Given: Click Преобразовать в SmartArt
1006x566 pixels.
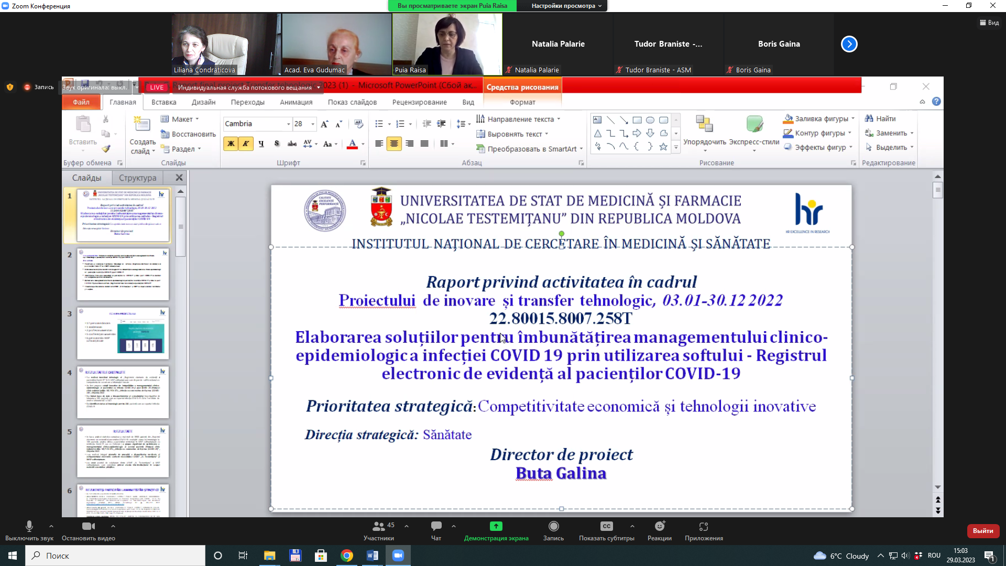Looking at the screenshot, I should coord(530,149).
